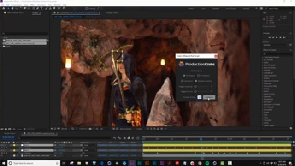
Task: Take a snapshot with the camera icon
Action: pyautogui.click(x=90, y=129)
